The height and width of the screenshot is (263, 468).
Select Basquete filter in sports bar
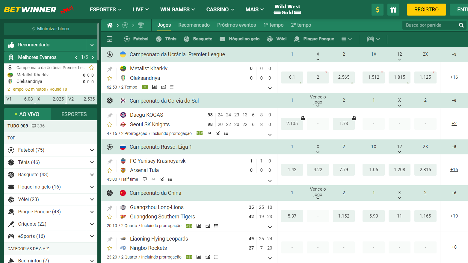pos(198,39)
